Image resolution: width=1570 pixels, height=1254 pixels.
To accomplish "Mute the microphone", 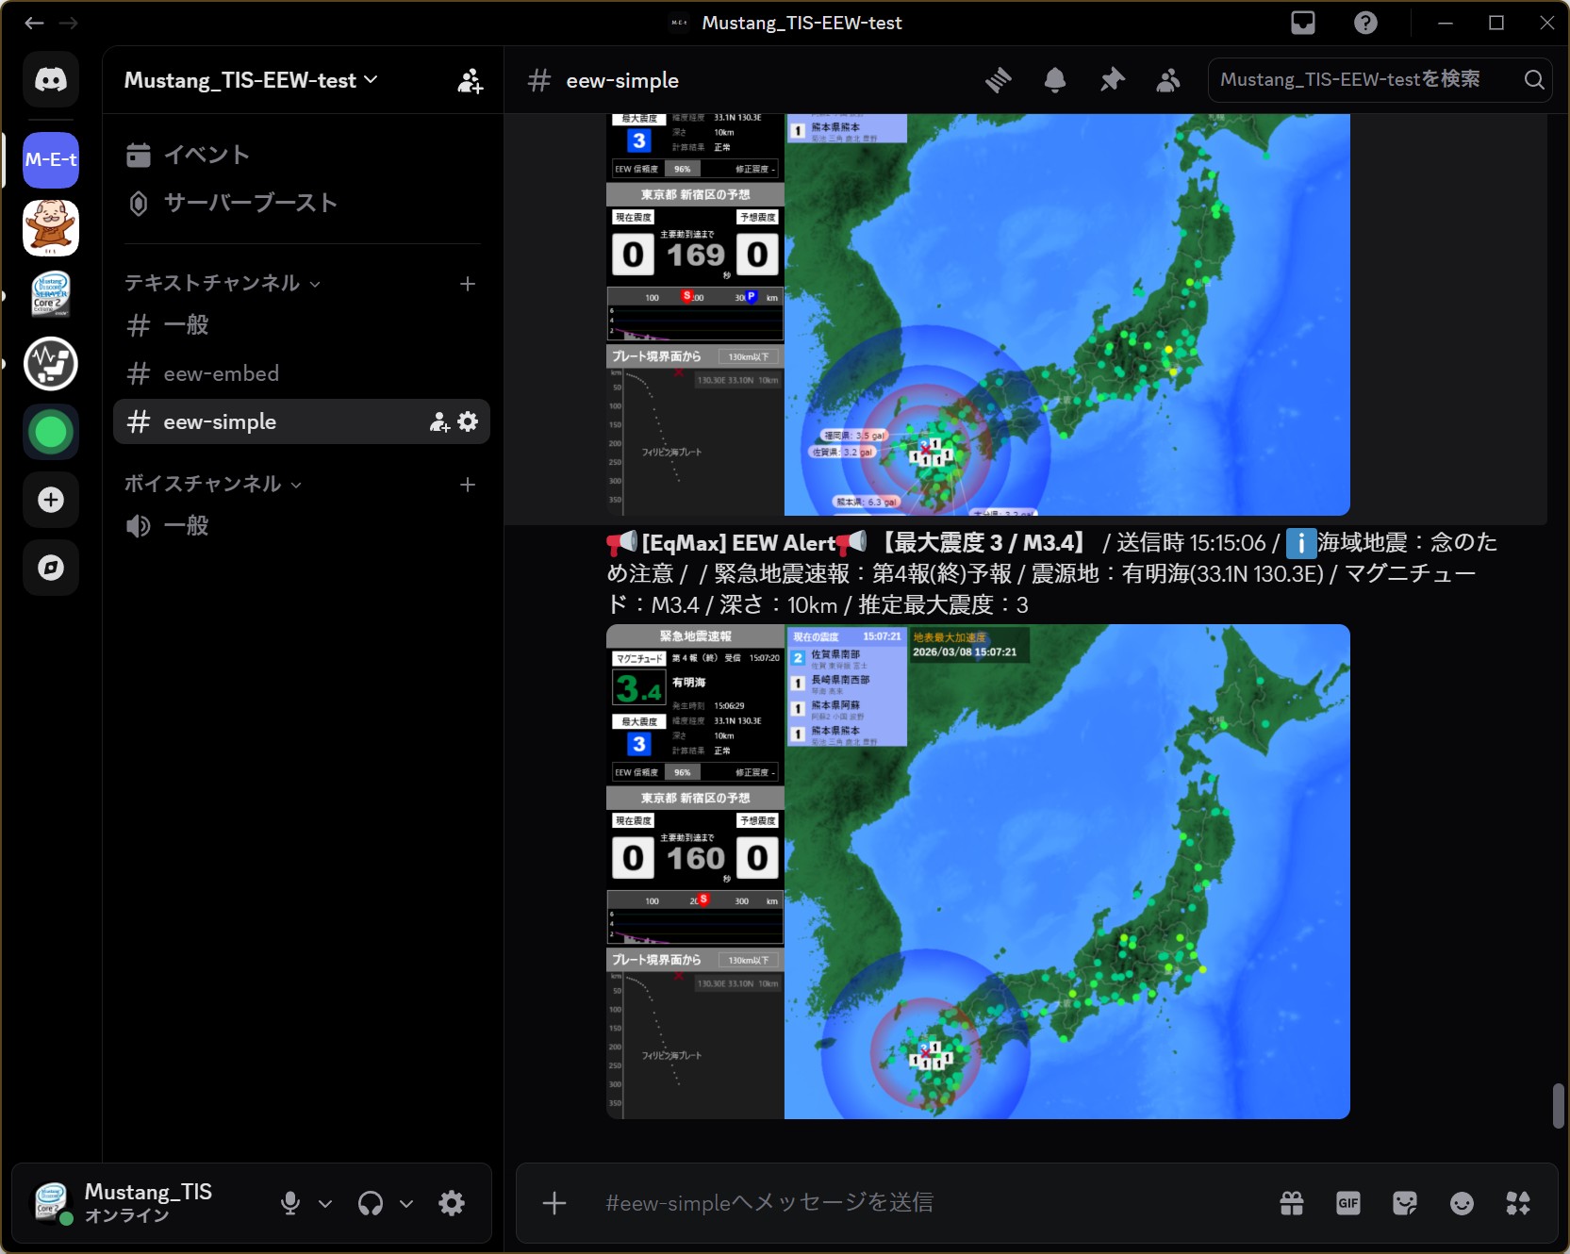I will coord(290,1203).
